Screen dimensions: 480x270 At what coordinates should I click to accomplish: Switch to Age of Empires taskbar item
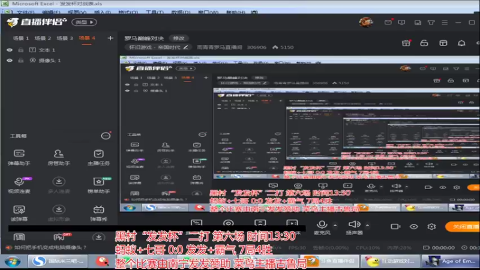[x=451, y=261]
